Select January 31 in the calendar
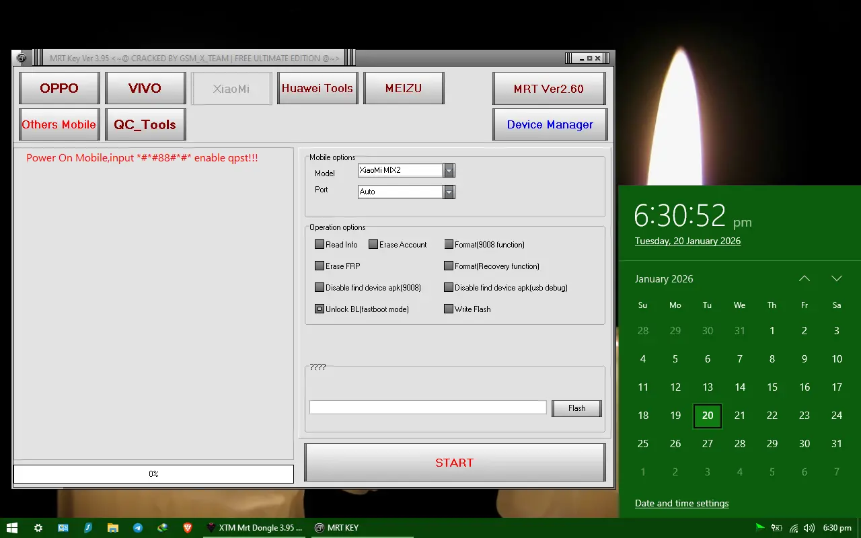 [x=837, y=444]
